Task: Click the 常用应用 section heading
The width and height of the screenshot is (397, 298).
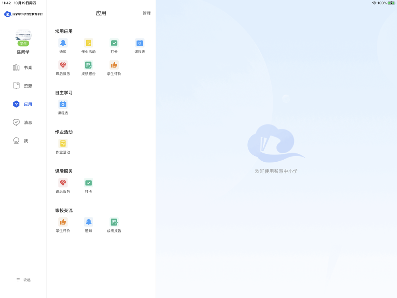Action: 64,31
